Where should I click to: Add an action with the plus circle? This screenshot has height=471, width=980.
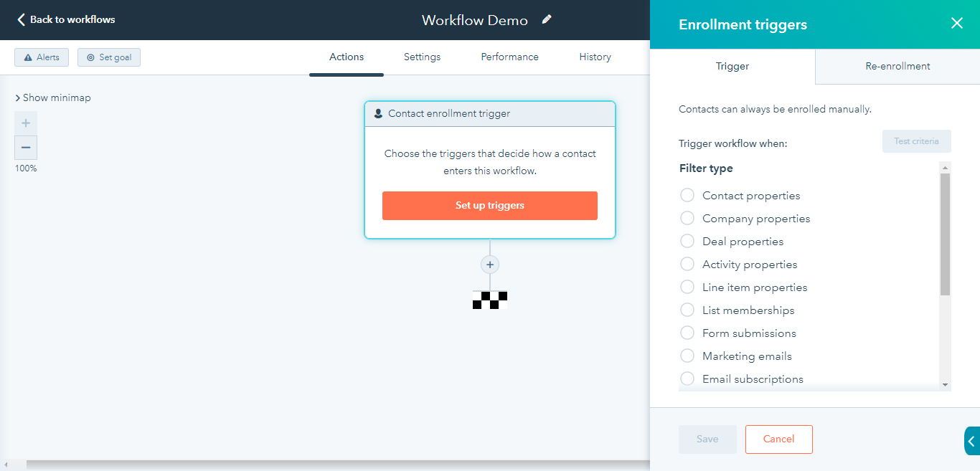pos(490,265)
